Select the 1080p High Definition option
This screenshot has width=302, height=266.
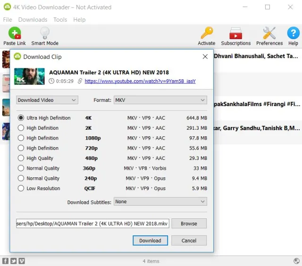point(21,138)
